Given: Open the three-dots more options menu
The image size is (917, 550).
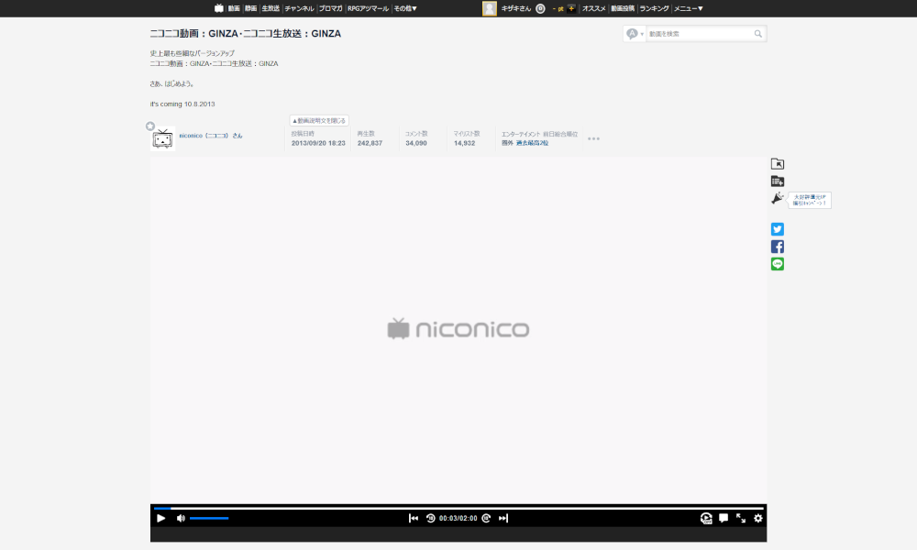Looking at the screenshot, I should point(593,139).
